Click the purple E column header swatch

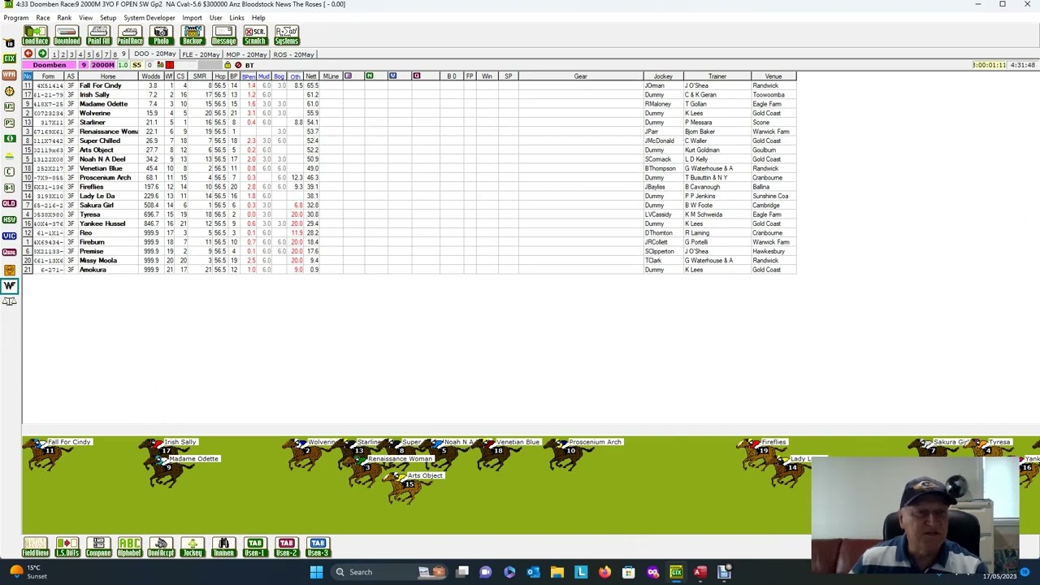[x=348, y=76]
